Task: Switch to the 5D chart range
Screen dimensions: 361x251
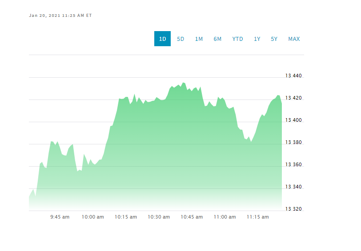Action: pyautogui.click(x=180, y=39)
